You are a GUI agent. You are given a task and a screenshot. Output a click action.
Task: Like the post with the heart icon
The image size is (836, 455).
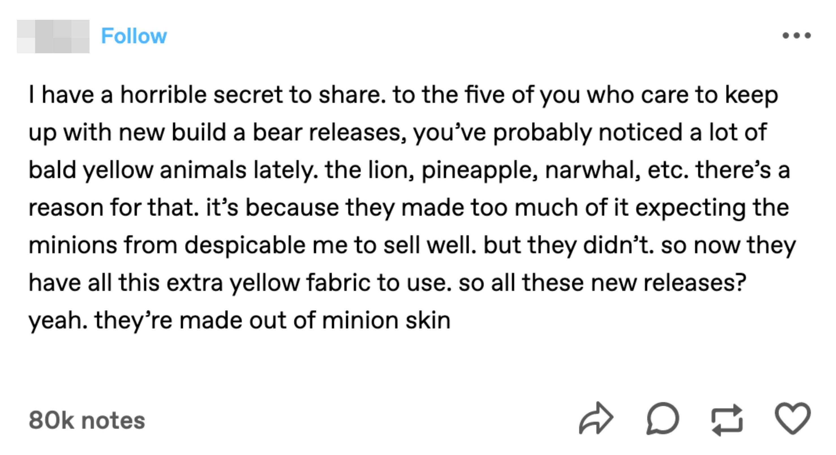coord(792,418)
